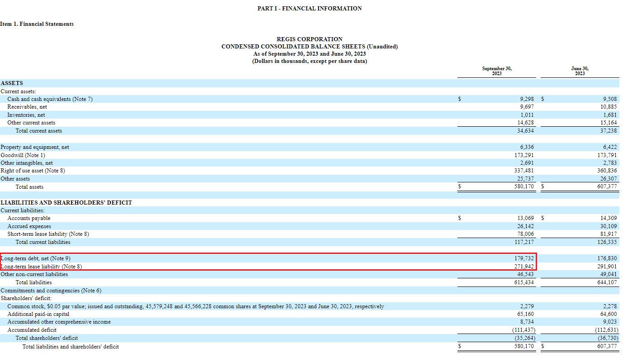The image size is (623, 358).
Task: Click additional paid-in capital value 65,160
Action: click(x=525, y=314)
